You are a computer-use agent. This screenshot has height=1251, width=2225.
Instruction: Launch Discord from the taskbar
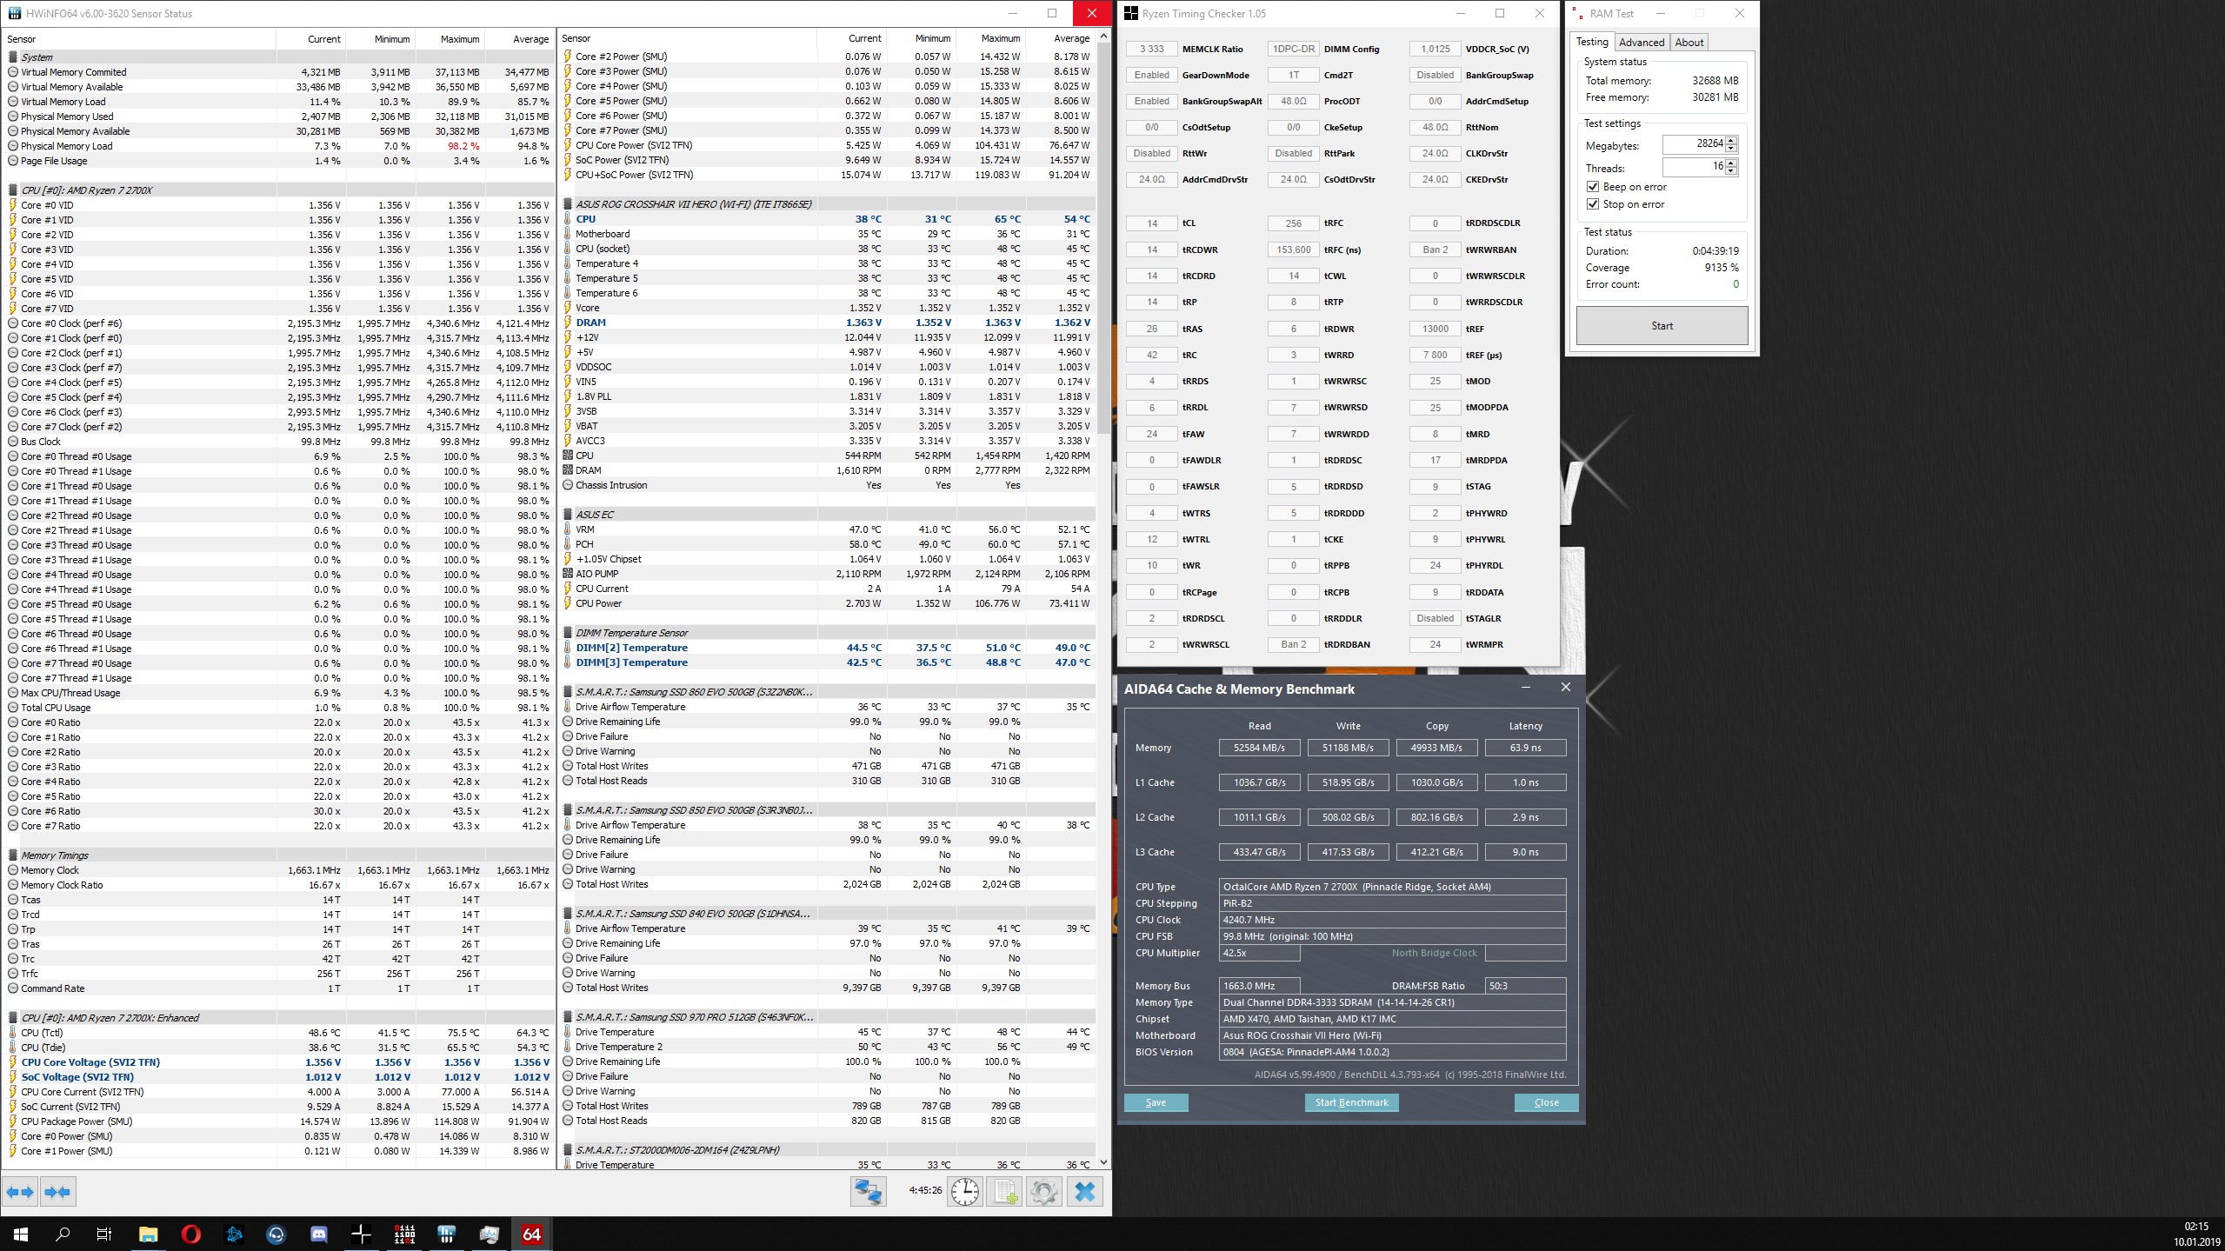pos(319,1234)
